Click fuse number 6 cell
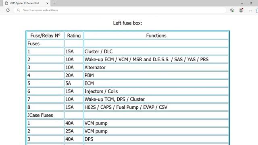This screenshot has width=258, height=145. pos(45,91)
